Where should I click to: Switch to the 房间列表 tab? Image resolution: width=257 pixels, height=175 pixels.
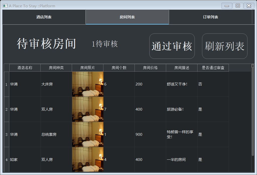click(127, 17)
